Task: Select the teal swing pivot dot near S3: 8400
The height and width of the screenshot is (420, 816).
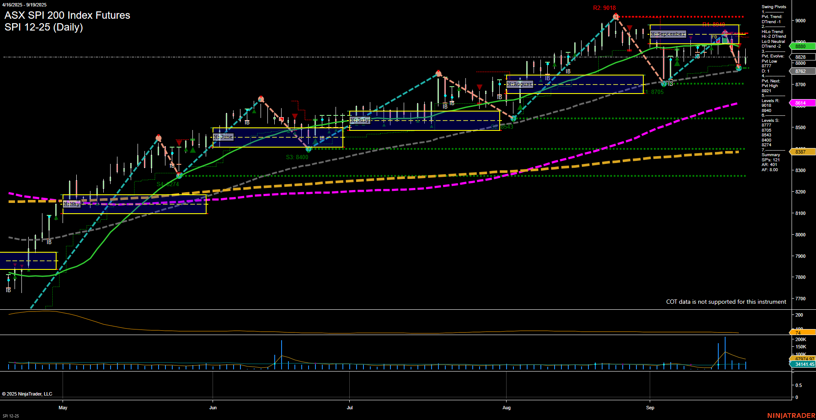Action: (308, 149)
